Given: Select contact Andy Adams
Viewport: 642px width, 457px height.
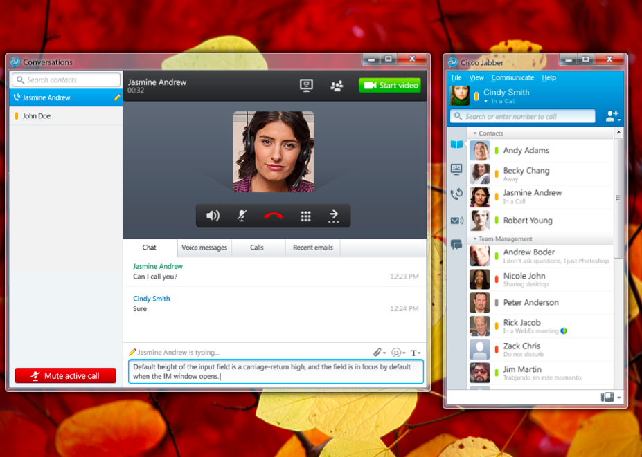Looking at the screenshot, I should coord(540,151).
